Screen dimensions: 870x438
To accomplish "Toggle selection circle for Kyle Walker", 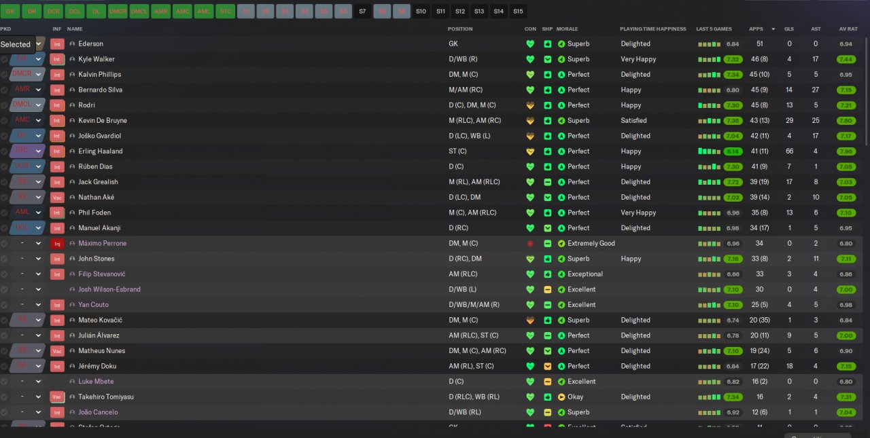I will pos(4,60).
